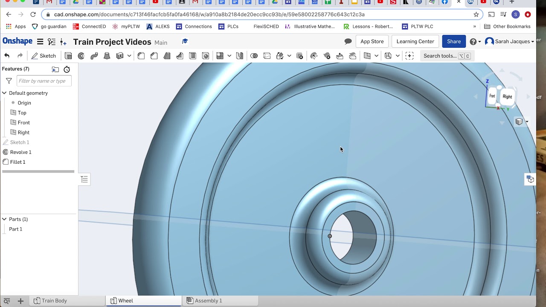Select the Transform tool
Image resolution: width=546 pixels, height=307 pixels.
coord(280,56)
